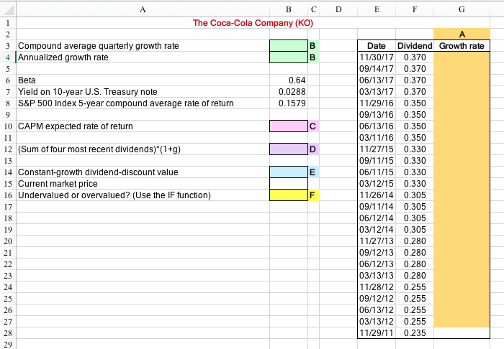Click 'Undervalued or overvalued?' label
The height and width of the screenshot is (349, 504).
(114, 195)
